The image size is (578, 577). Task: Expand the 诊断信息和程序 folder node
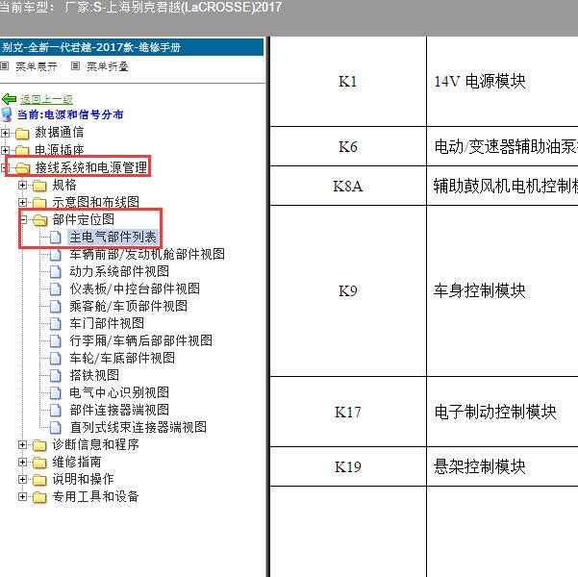[x=22, y=445]
